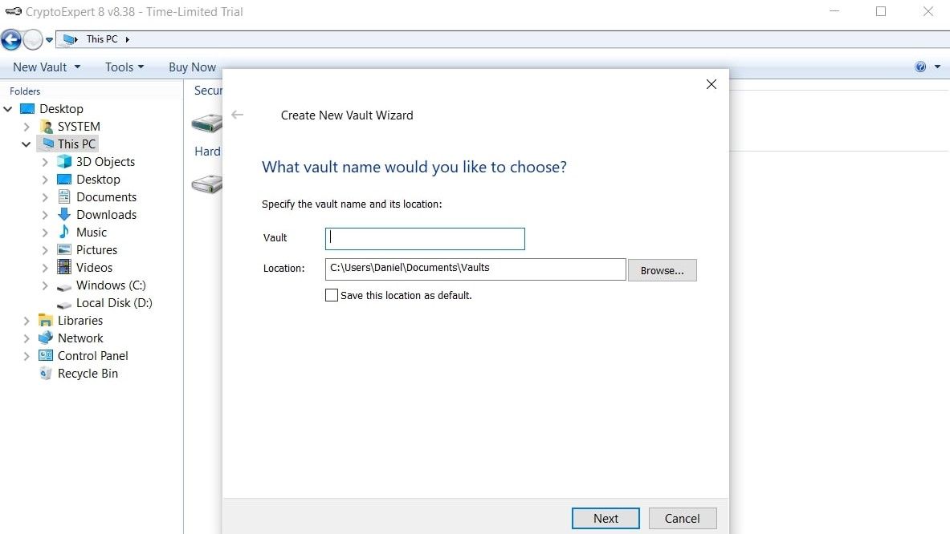Click the Buy Now menu item
950x534 pixels.
192,67
